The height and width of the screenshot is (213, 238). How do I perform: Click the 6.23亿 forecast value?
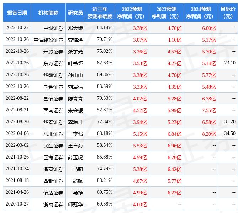point(174,193)
